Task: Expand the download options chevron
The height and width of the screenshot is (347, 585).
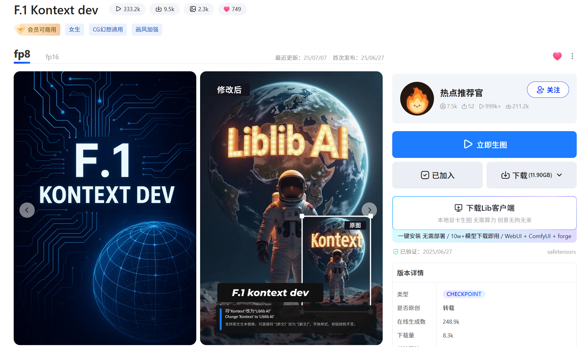Action: (560, 175)
